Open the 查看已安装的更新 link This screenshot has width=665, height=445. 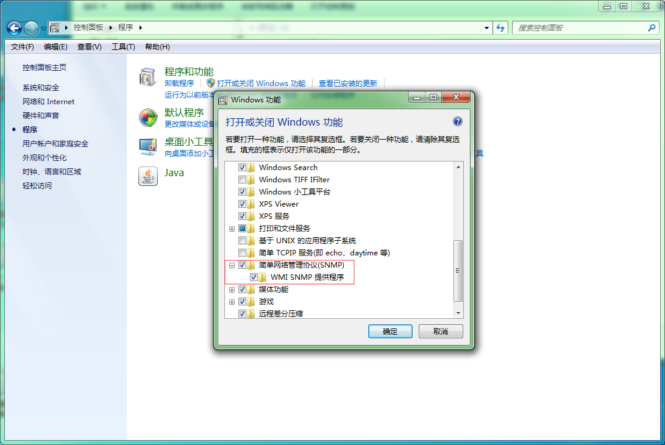347,84
